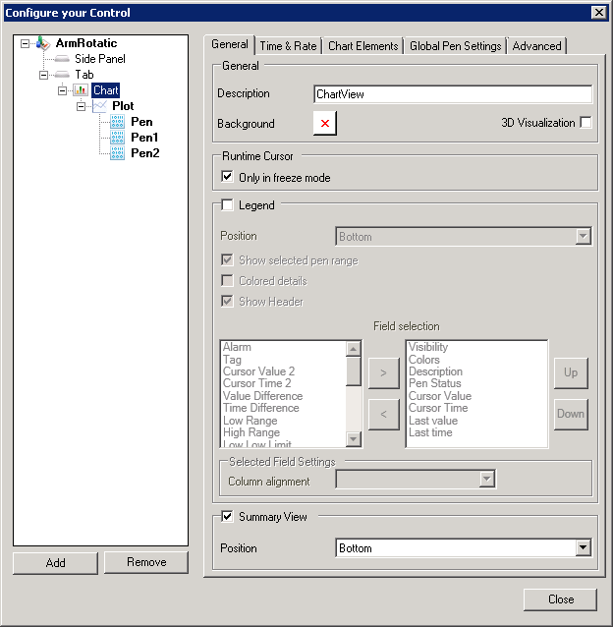
Task: Enable the Legend checkbox
Action: coord(228,205)
